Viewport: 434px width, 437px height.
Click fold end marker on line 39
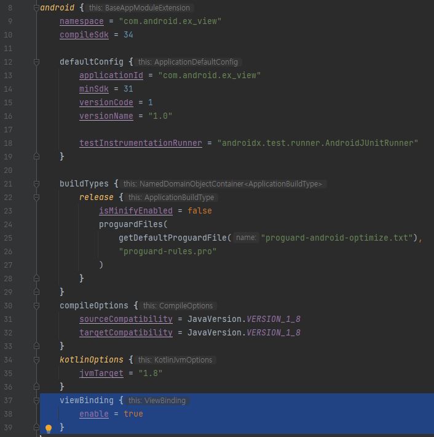coord(36,427)
